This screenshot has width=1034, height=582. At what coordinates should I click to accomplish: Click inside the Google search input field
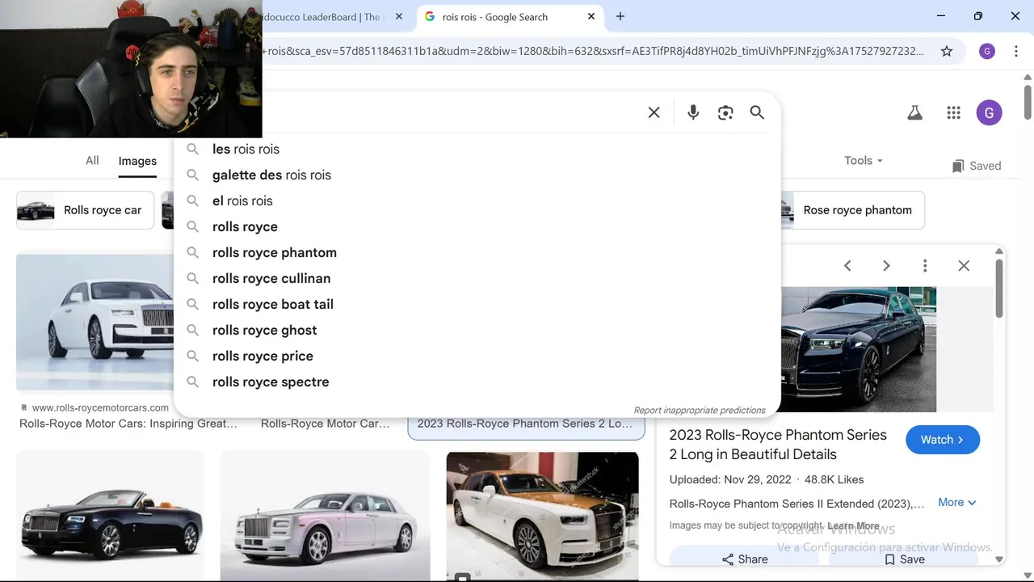[x=452, y=112]
